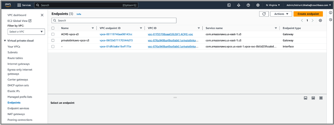
Task: Open endpoint vpce-01dfcbabe1bef175e
Action: 115,47
